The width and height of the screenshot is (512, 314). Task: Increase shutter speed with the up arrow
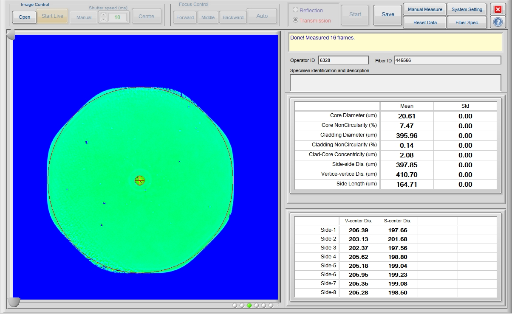(103, 14)
